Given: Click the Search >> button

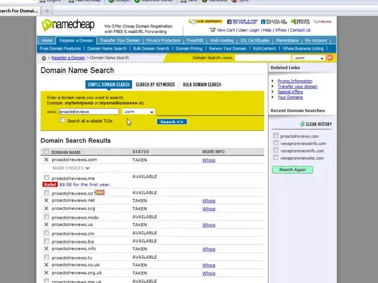Looking at the screenshot, I should click(x=172, y=122).
